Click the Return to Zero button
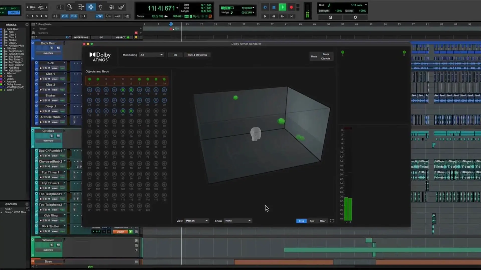The height and width of the screenshot is (270, 481). [x=265, y=16]
